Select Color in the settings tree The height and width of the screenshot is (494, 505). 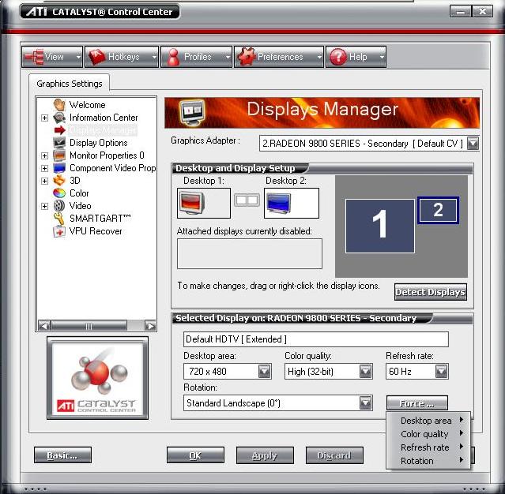(79, 193)
